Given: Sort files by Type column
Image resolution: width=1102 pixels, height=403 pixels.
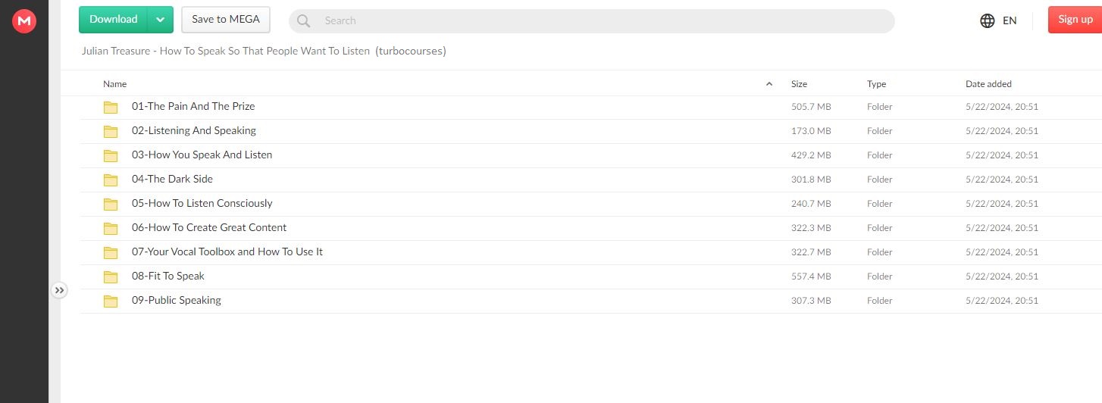Looking at the screenshot, I should pyautogui.click(x=876, y=84).
